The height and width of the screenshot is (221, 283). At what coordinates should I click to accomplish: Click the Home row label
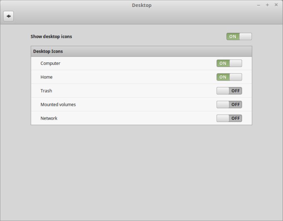(46, 77)
